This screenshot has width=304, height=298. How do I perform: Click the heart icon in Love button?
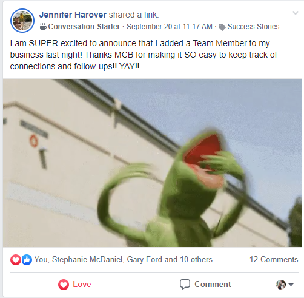click(64, 285)
